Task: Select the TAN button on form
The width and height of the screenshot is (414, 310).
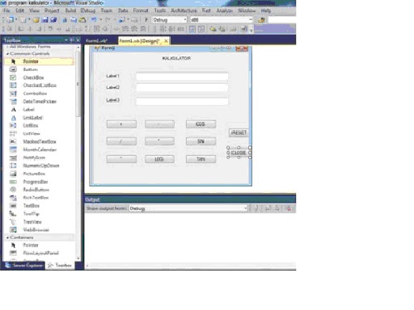Action: 201,159
